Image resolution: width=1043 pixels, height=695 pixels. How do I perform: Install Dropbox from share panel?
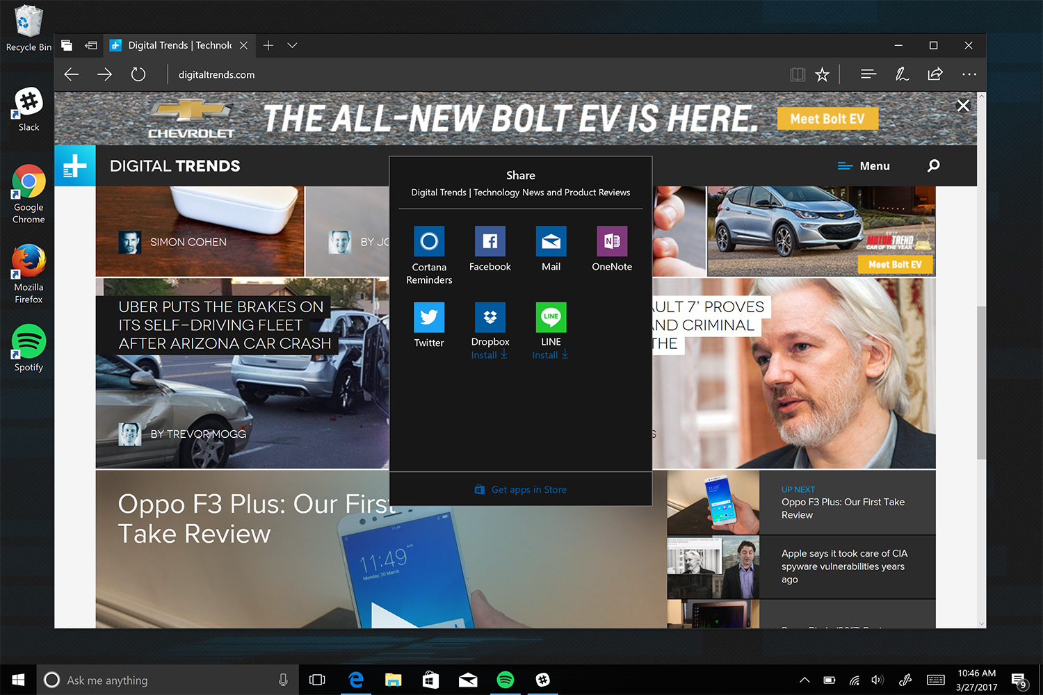tap(490, 355)
